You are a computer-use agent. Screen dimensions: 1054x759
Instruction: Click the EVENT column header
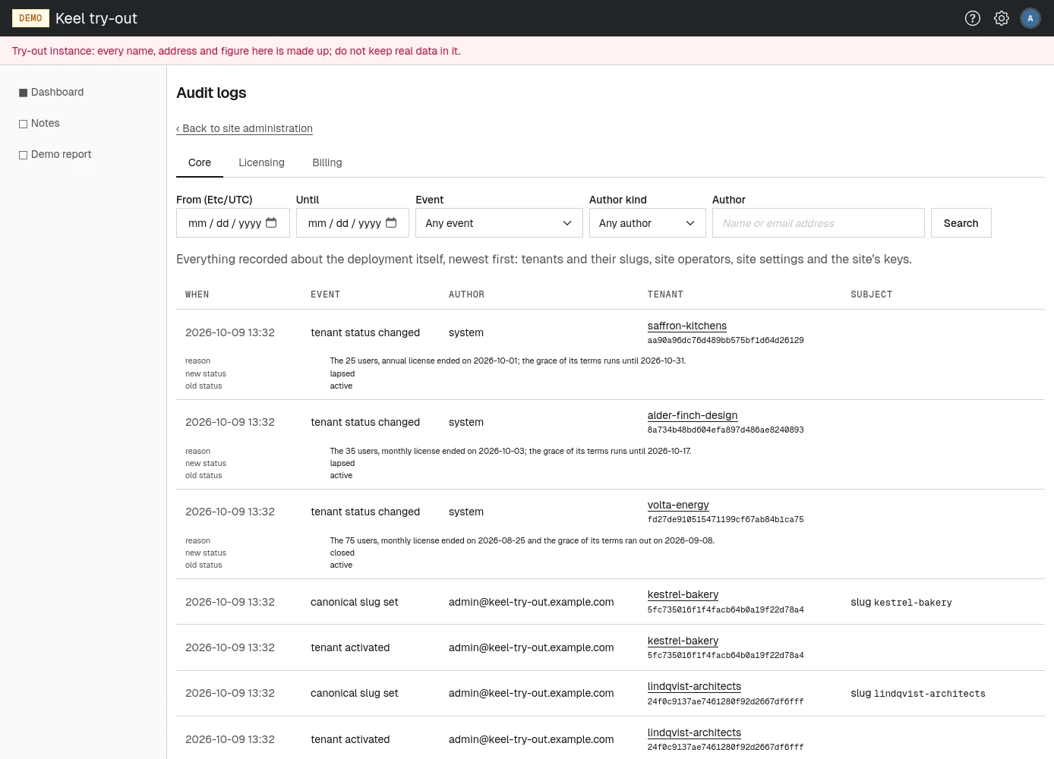coord(325,294)
